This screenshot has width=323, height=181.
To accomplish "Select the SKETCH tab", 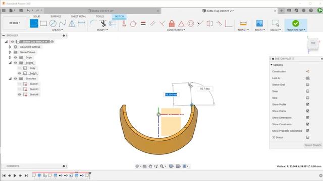I will click(x=119, y=17).
